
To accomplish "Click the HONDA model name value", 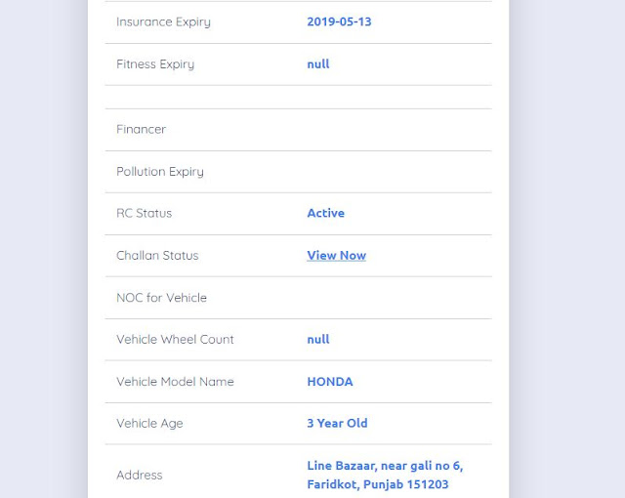I will click(330, 382).
